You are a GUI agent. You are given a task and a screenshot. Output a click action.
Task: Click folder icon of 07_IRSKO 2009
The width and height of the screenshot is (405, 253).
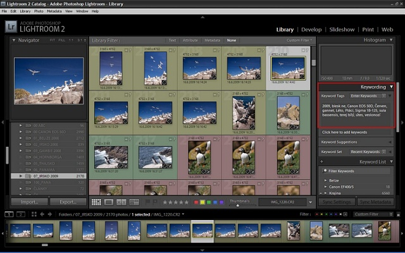click(28, 176)
